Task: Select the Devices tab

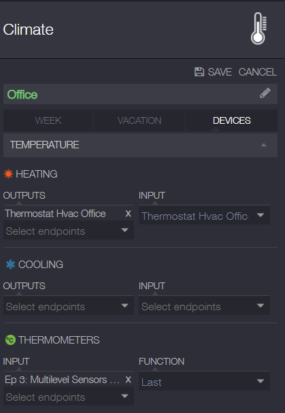Action: click(231, 120)
